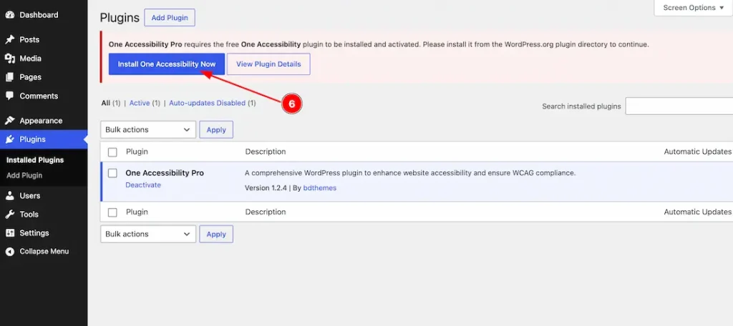Open the bottom Bulk actions dropdown
Image resolution: width=733 pixels, height=326 pixels.
click(x=148, y=234)
